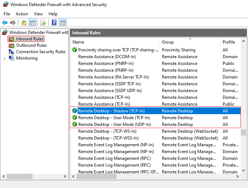Click the enabled icon of Remote Desktop - Shadow (TCP-In)
This screenshot has width=248, height=188.
[74, 111]
